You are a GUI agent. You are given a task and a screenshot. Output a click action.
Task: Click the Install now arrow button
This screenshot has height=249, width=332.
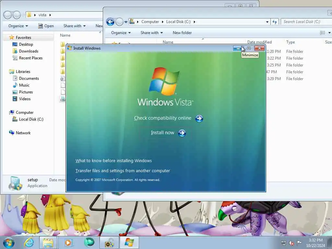pyautogui.click(x=182, y=133)
